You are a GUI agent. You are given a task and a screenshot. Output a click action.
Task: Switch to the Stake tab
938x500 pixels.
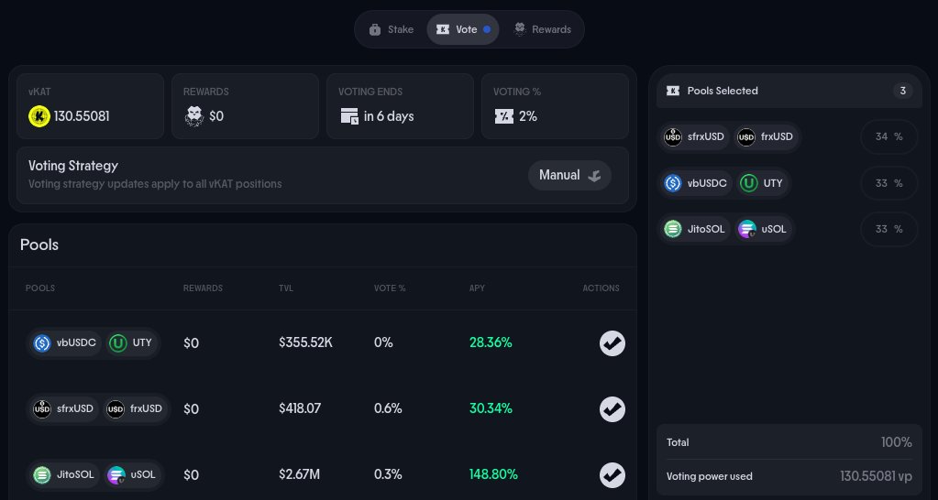(392, 29)
